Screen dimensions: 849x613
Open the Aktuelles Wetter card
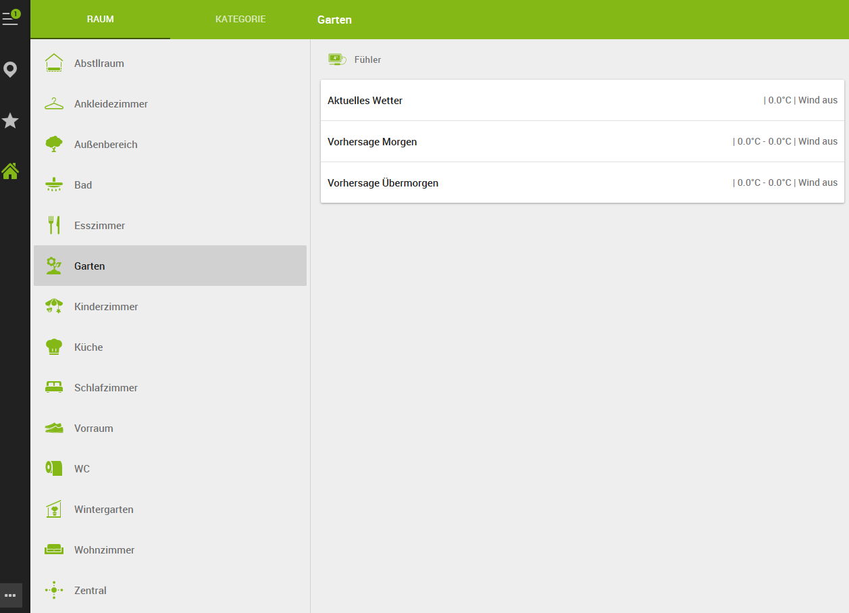[x=582, y=100]
